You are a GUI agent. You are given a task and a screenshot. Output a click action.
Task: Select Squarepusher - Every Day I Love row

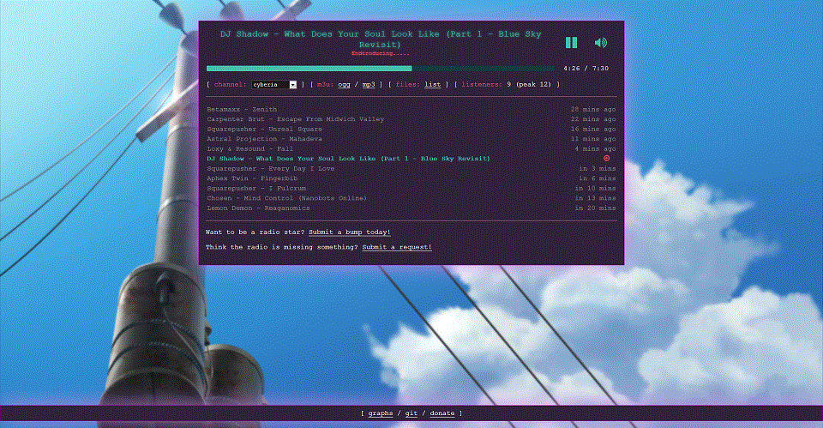pos(411,169)
